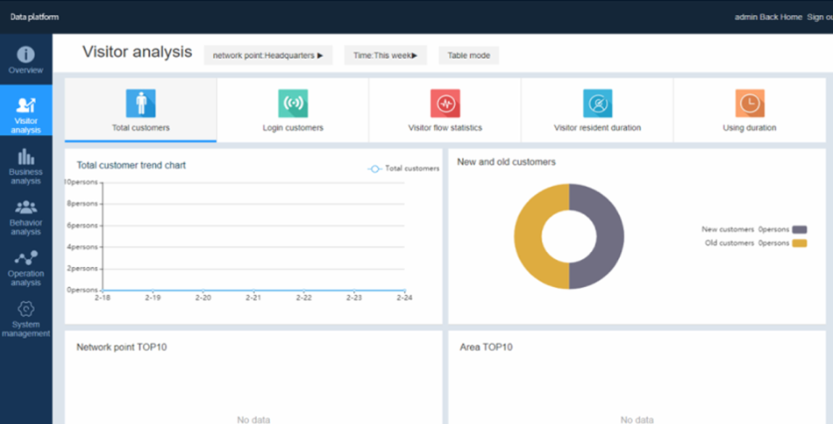This screenshot has width=833, height=424.
Task: Click the Visitor resident duration icon
Action: (x=598, y=104)
